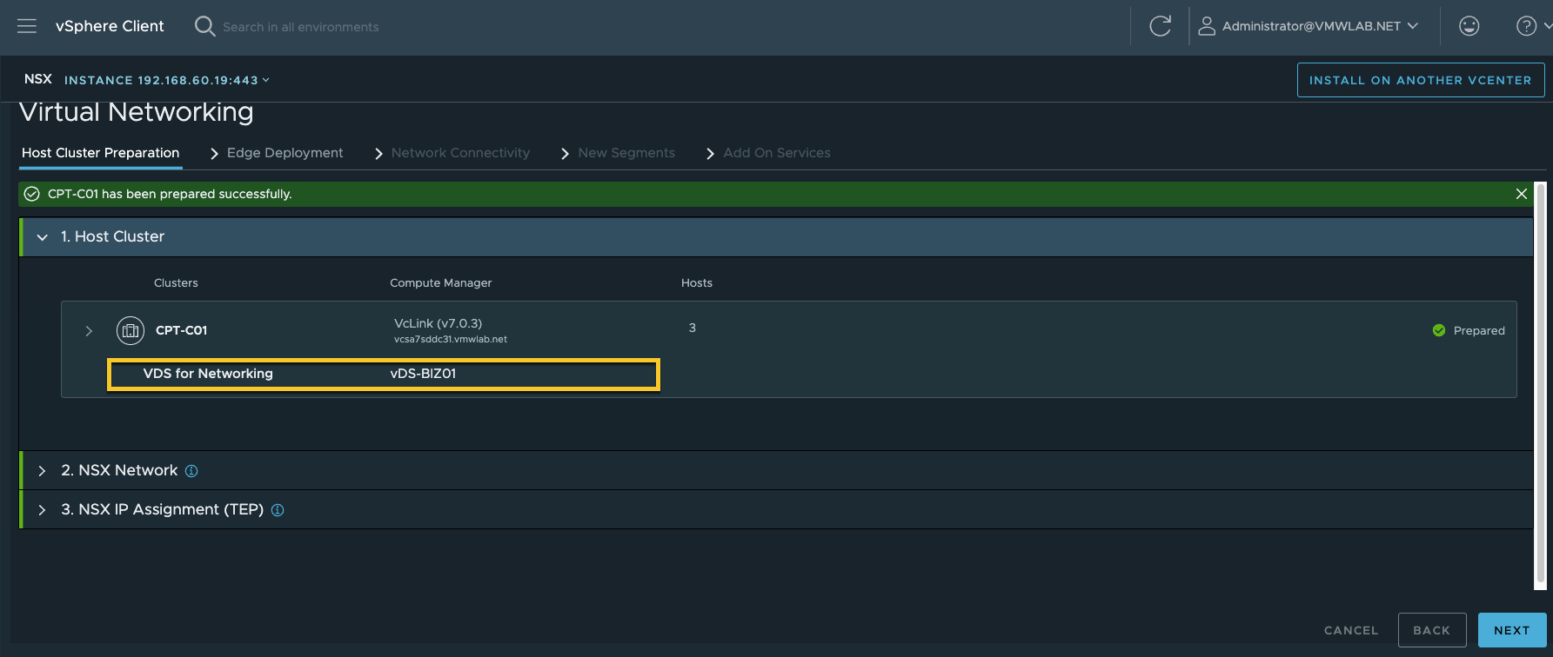
Task: Click the VcLink (v7.0.3) compute manager text
Action: (x=438, y=323)
